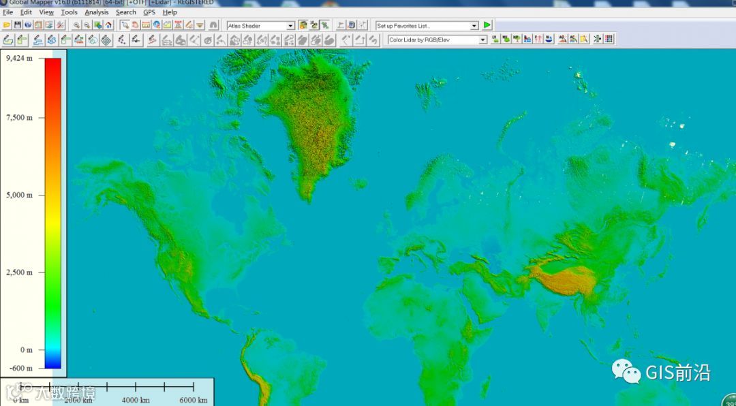This screenshot has width=736, height=406.
Task: Toggle Lidar power line towers class icon
Action: click(538, 39)
